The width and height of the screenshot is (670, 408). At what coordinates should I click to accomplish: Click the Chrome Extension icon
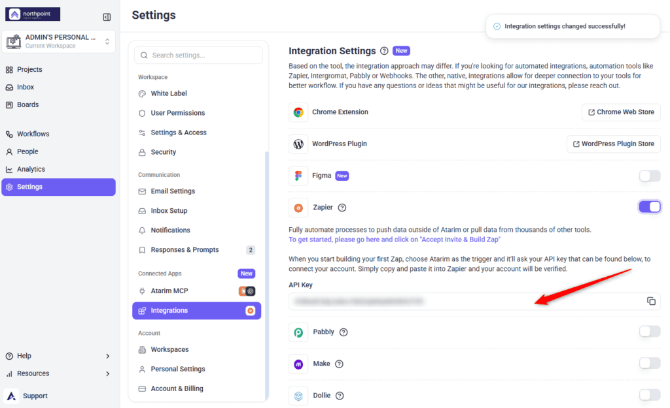[x=298, y=112]
